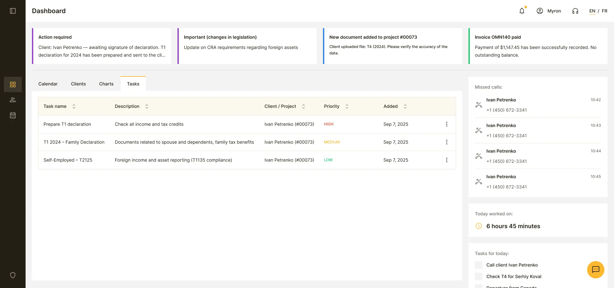Screen dimensions: 614x288
Task: Open calendar icon in sidebar
Action: click(x=13, y=115)
